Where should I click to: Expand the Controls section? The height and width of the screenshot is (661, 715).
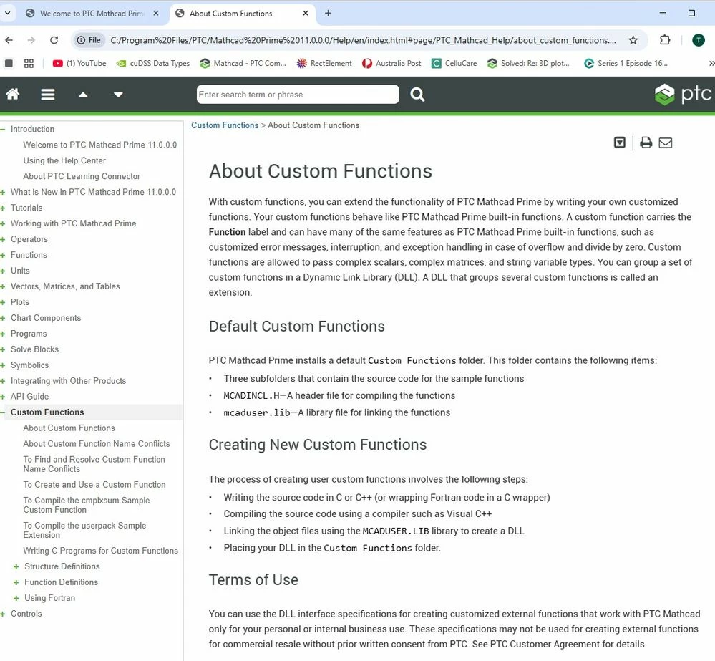3,614
